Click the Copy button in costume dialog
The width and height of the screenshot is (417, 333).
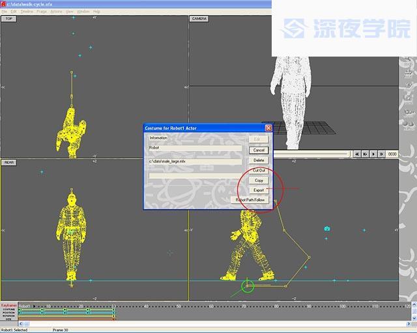point(259,180)
